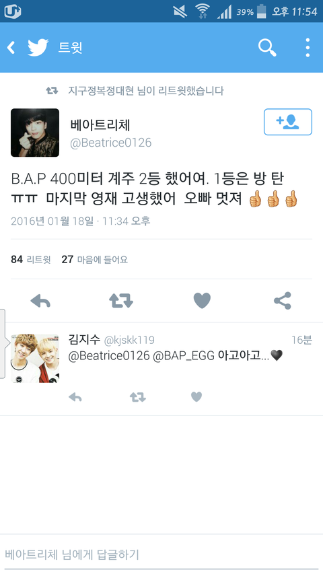Tap the 베아트리체 님에게 답글하기 reply field
The width and height of the screenshot is (323, 574).
(x=161, y=555)
